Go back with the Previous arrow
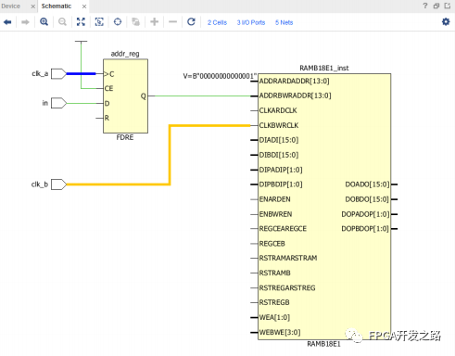 [7, 22]
